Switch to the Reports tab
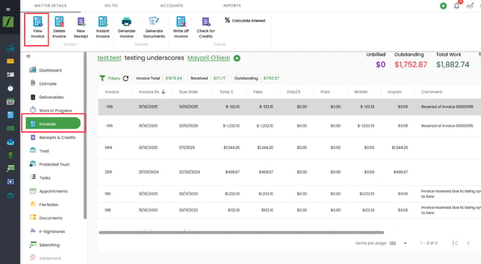Image resolution: width=481 pixels, height=264 pixels. (x=232, y=6)
